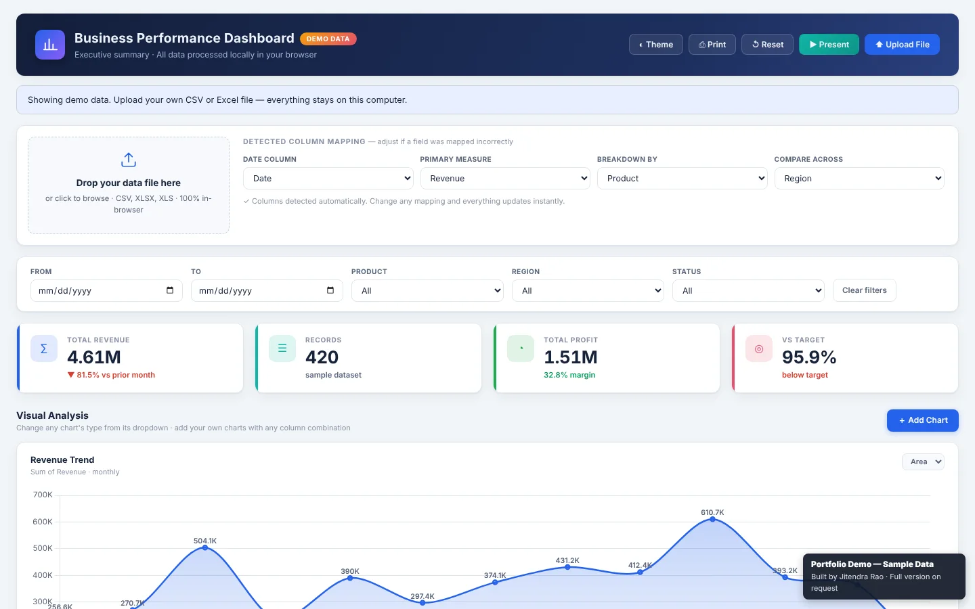Start presentation mode with Present button
Image resolution: width=975 pixels, height=609 pixels.
[829, 45]
